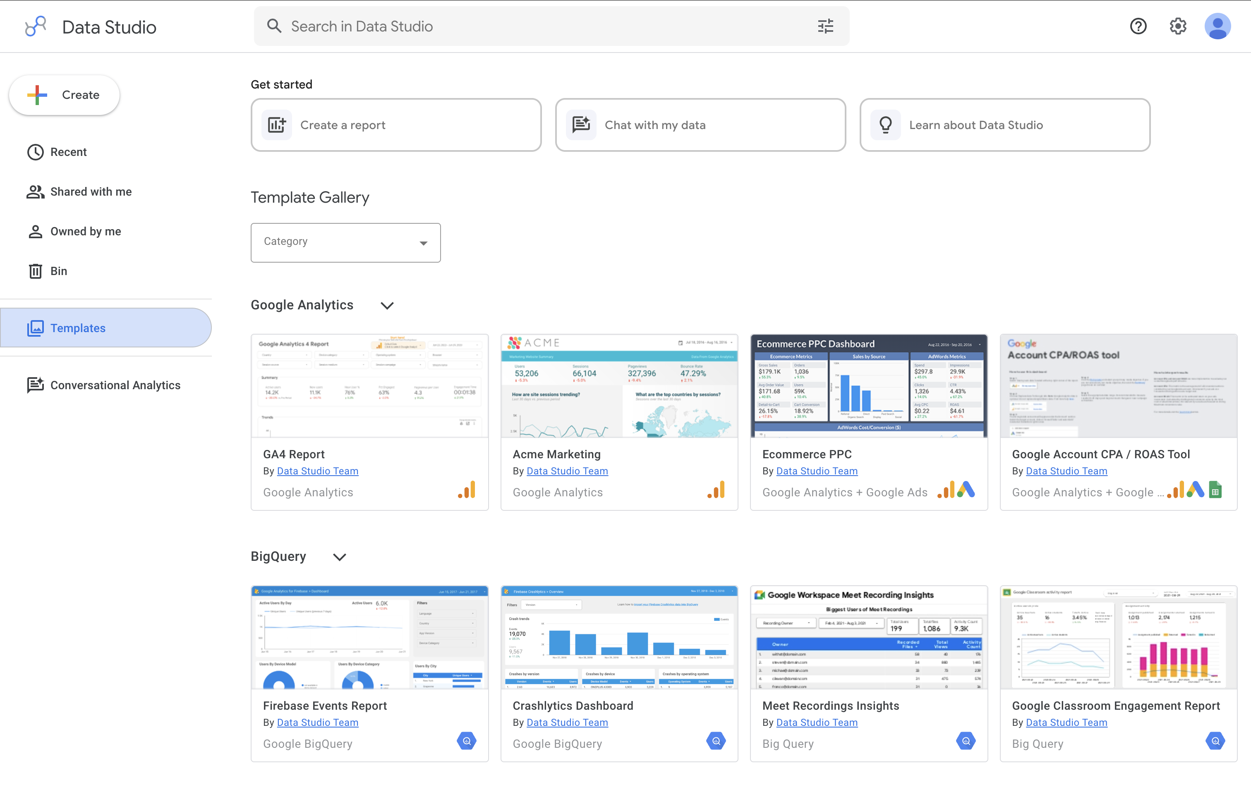The image size is (1251, 785).
Task: Click the Create button
Action: click(x=65, y=95)
